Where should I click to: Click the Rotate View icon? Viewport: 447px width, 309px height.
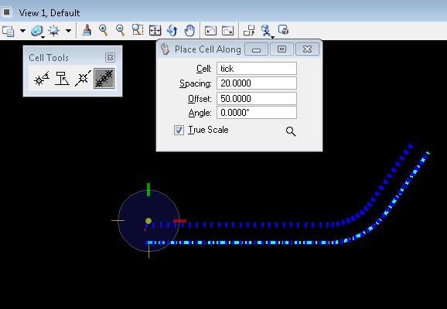(x=172, y=30)
